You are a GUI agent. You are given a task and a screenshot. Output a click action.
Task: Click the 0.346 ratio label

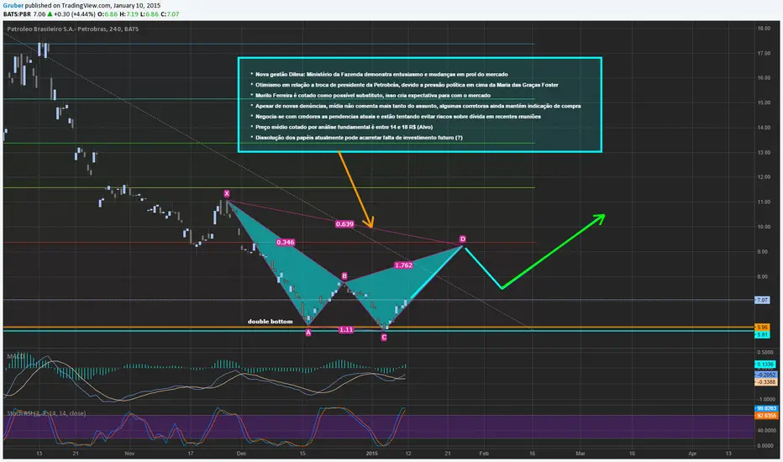(x=285, y=242)
